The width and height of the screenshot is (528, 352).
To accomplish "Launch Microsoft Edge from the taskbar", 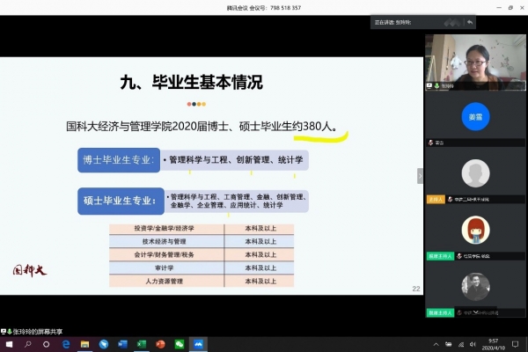I will [66, 344].
